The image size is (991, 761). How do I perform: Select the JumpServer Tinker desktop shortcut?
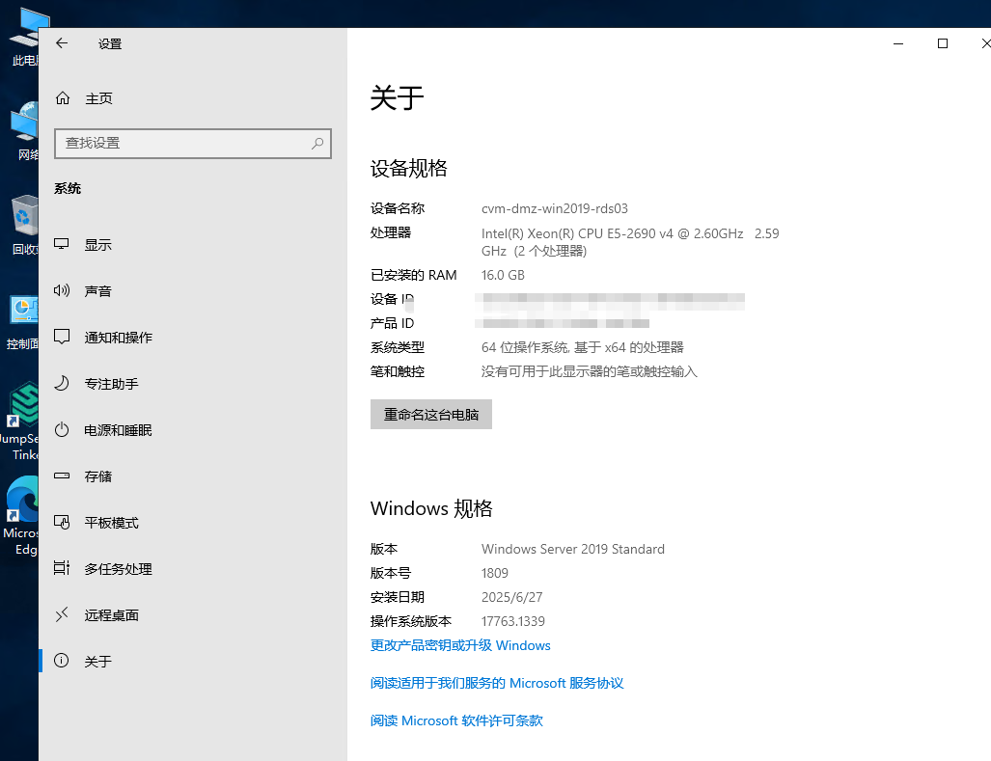pos(19,421)
